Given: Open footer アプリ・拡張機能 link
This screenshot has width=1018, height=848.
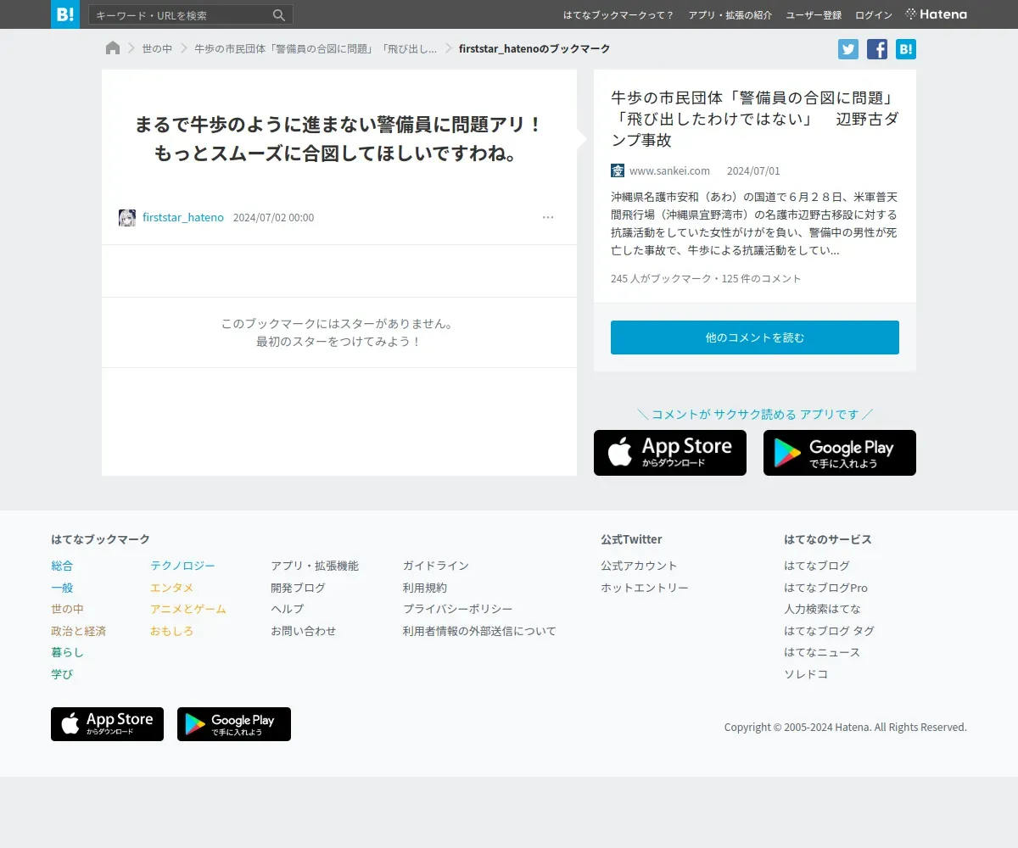Looking at the screenshot, I should 315,566.
